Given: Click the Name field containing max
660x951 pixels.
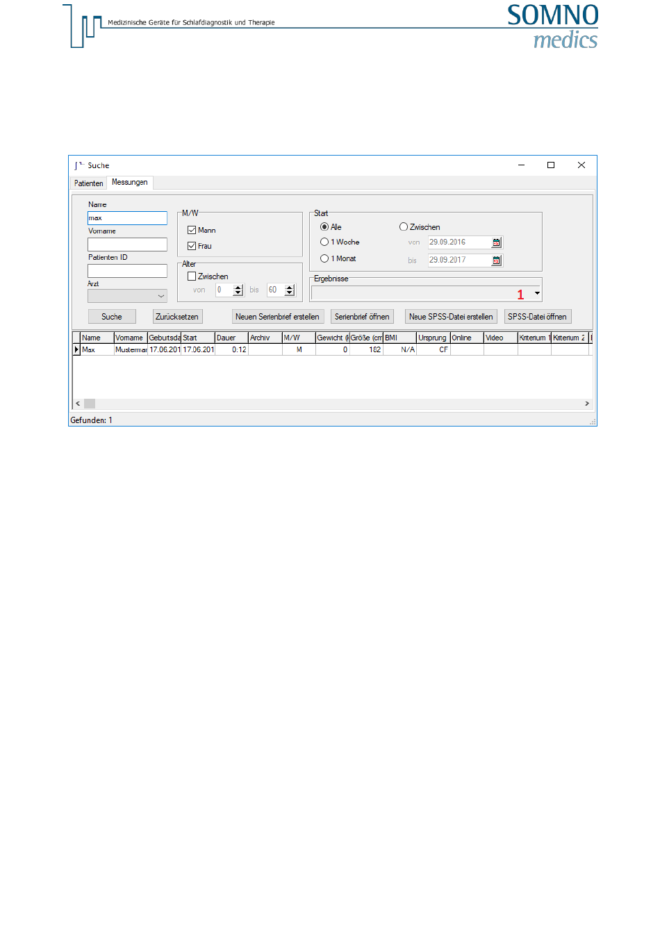Looking at the screenshot, I should pos(127,218).
